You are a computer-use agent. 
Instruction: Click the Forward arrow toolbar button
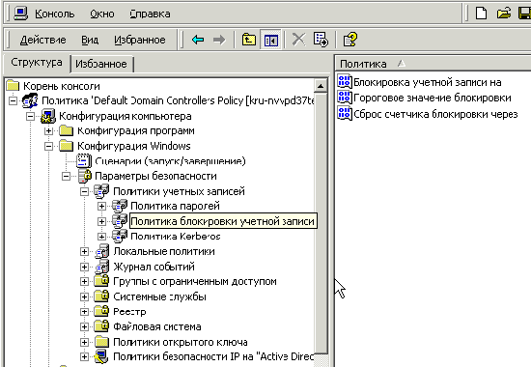219,40
